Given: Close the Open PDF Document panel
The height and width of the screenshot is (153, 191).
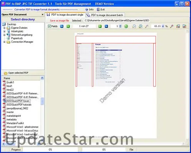Looking at the screenshot, I should [43, 15].
